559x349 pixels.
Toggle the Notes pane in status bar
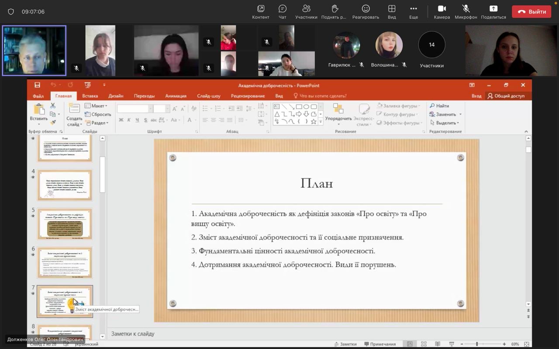point(345,344)
